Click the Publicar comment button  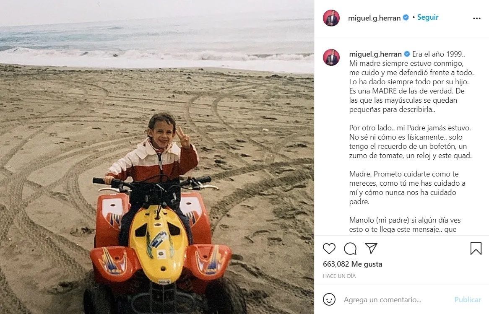[468, 300]
